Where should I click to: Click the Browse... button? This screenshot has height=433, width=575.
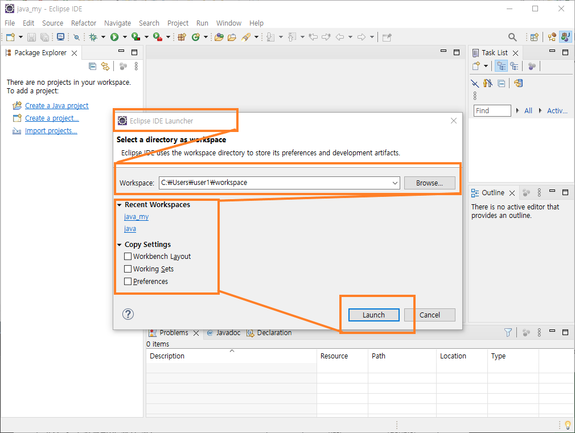coord(429,183)
